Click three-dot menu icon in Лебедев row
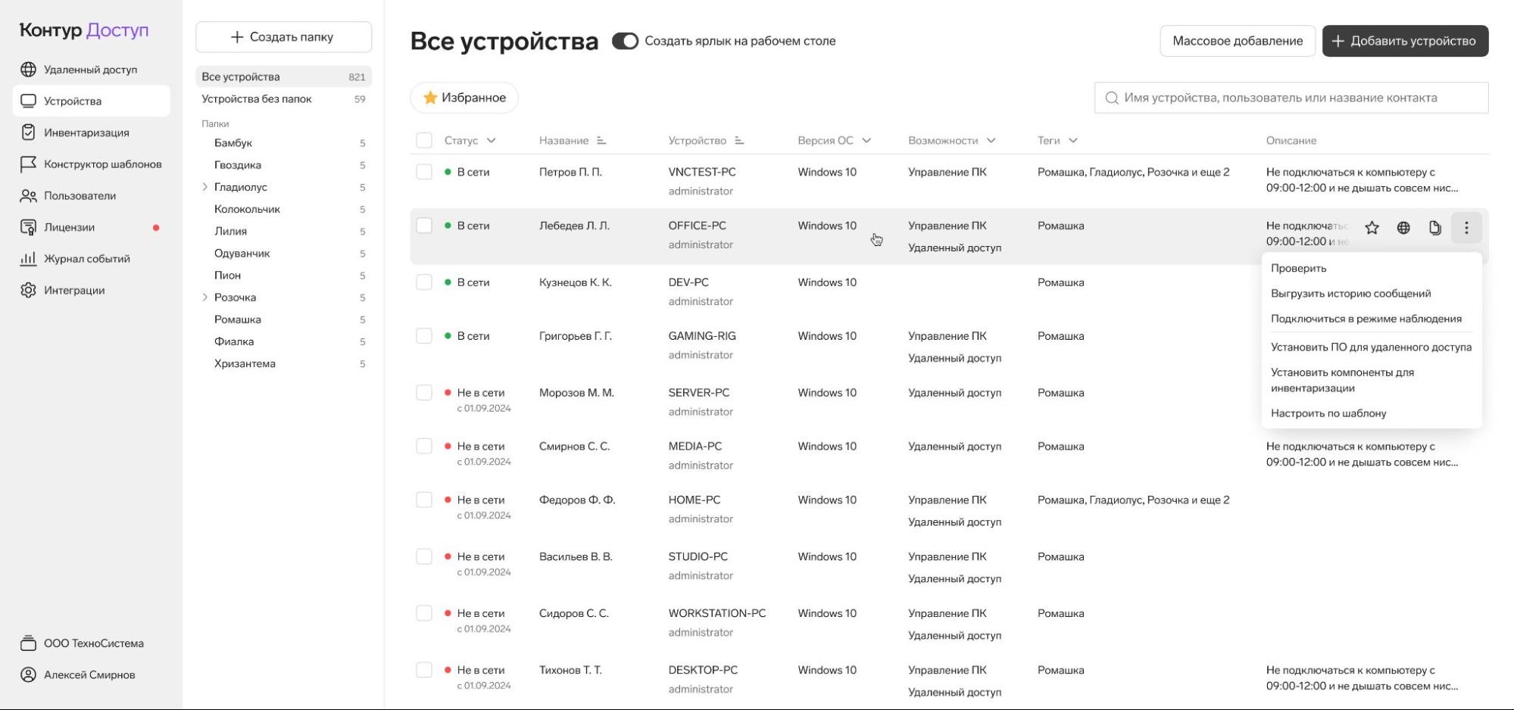The image size is (1514, 710). pos(1466,228)
